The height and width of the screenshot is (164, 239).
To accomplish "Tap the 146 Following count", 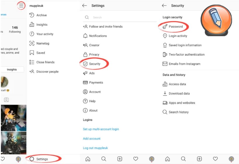I will pyautogui.click(x=15, y=30).
